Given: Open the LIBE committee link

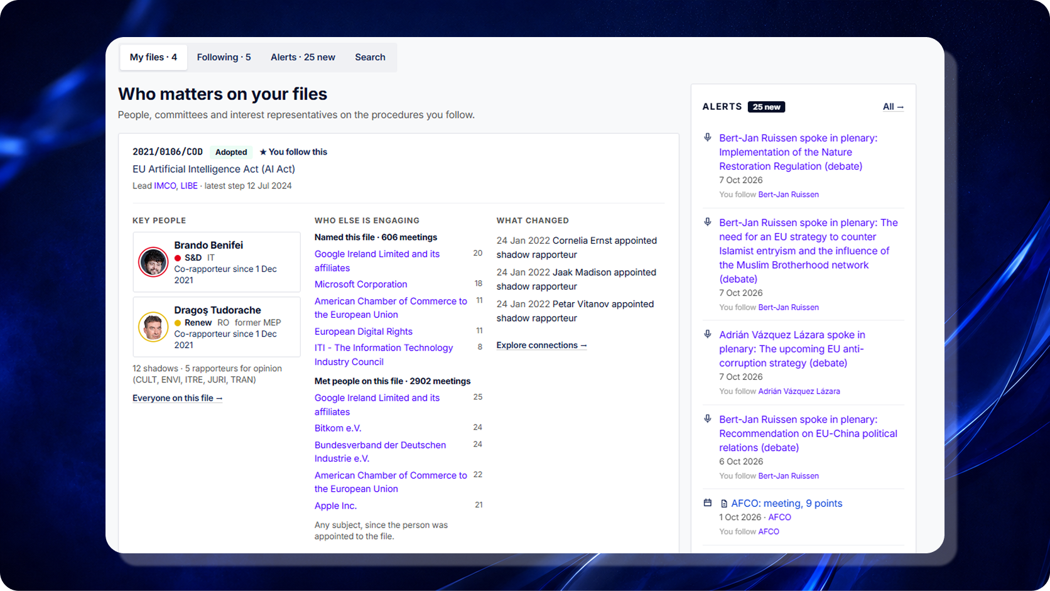Looking at the screenshot, I should point(189,186).
